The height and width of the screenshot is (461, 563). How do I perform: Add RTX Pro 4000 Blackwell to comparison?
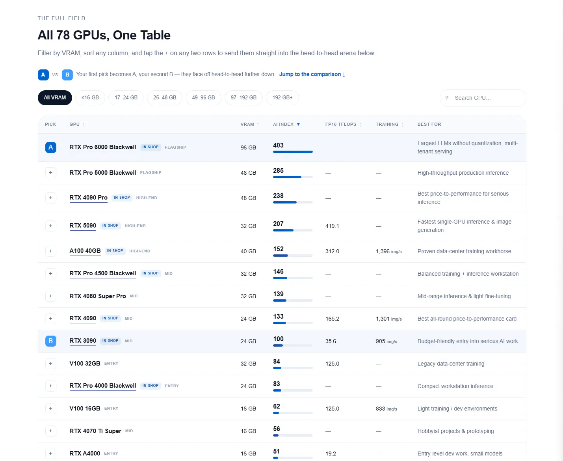[50, 386]
